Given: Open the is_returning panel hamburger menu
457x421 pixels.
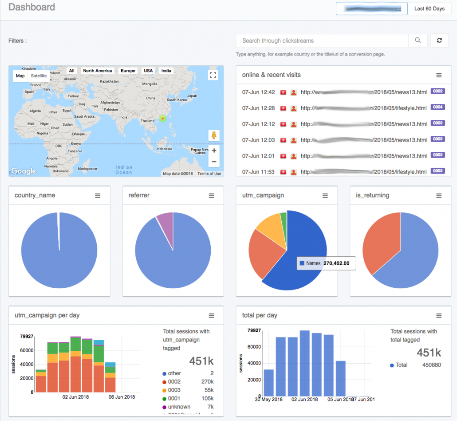Looking at the screenshot, I should pyautogui.click(x=439, y=195).
